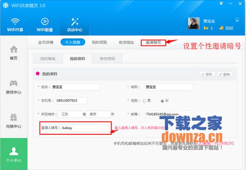The width and height of the screenshot is (246, 170).
Task: Select the 男 gender radio button
Action: 144,101
